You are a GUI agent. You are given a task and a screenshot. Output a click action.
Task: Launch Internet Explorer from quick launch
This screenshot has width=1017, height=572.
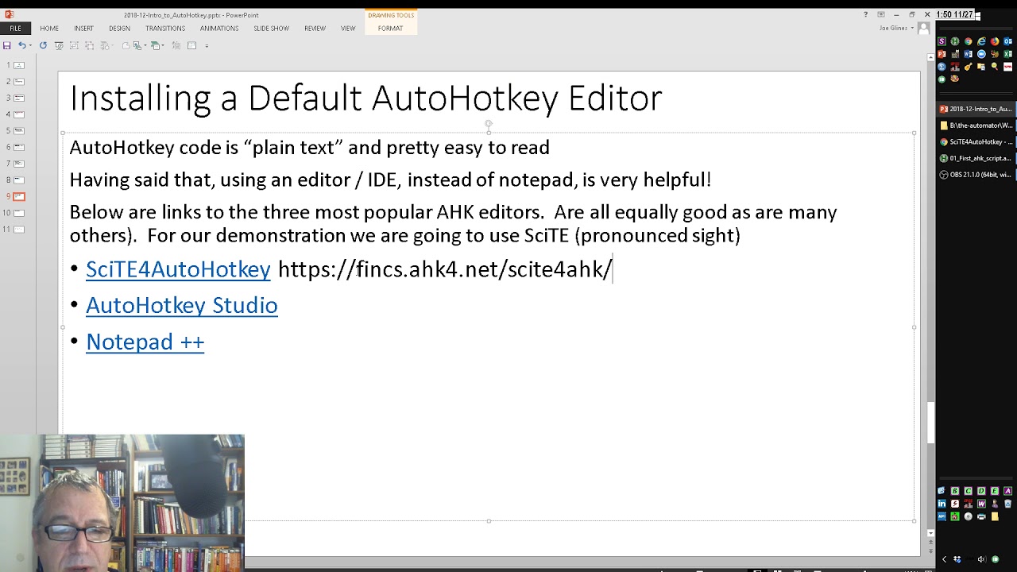coord(981,41)
